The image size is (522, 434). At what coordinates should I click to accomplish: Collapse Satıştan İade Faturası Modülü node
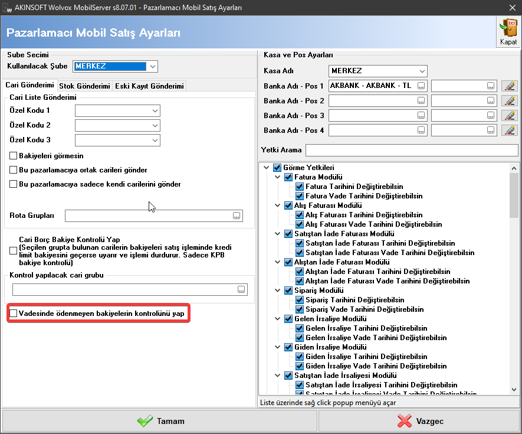278,234
